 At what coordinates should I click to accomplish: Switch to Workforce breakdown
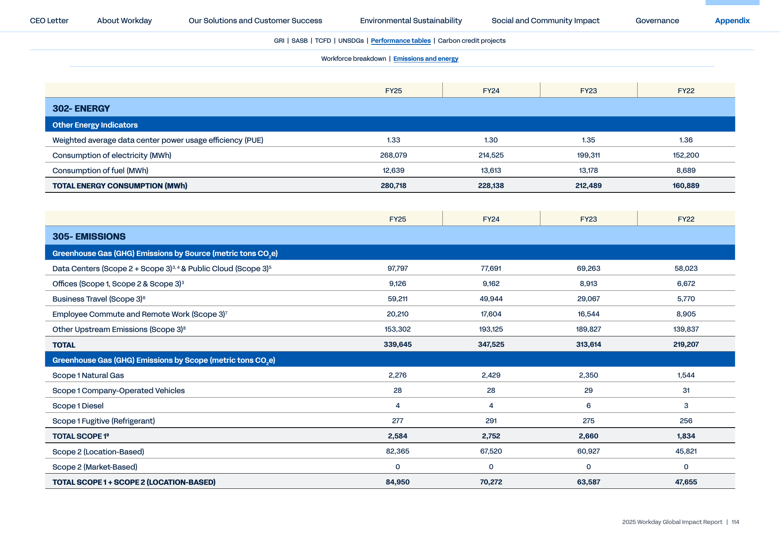[354, 58]
